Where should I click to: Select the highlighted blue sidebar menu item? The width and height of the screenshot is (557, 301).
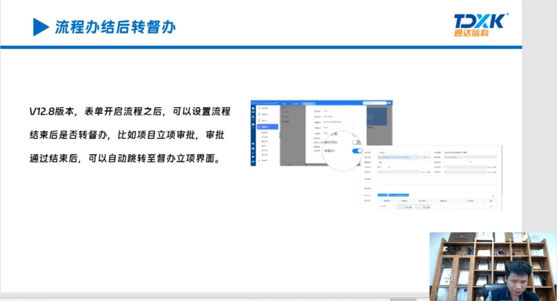point(268,127)
